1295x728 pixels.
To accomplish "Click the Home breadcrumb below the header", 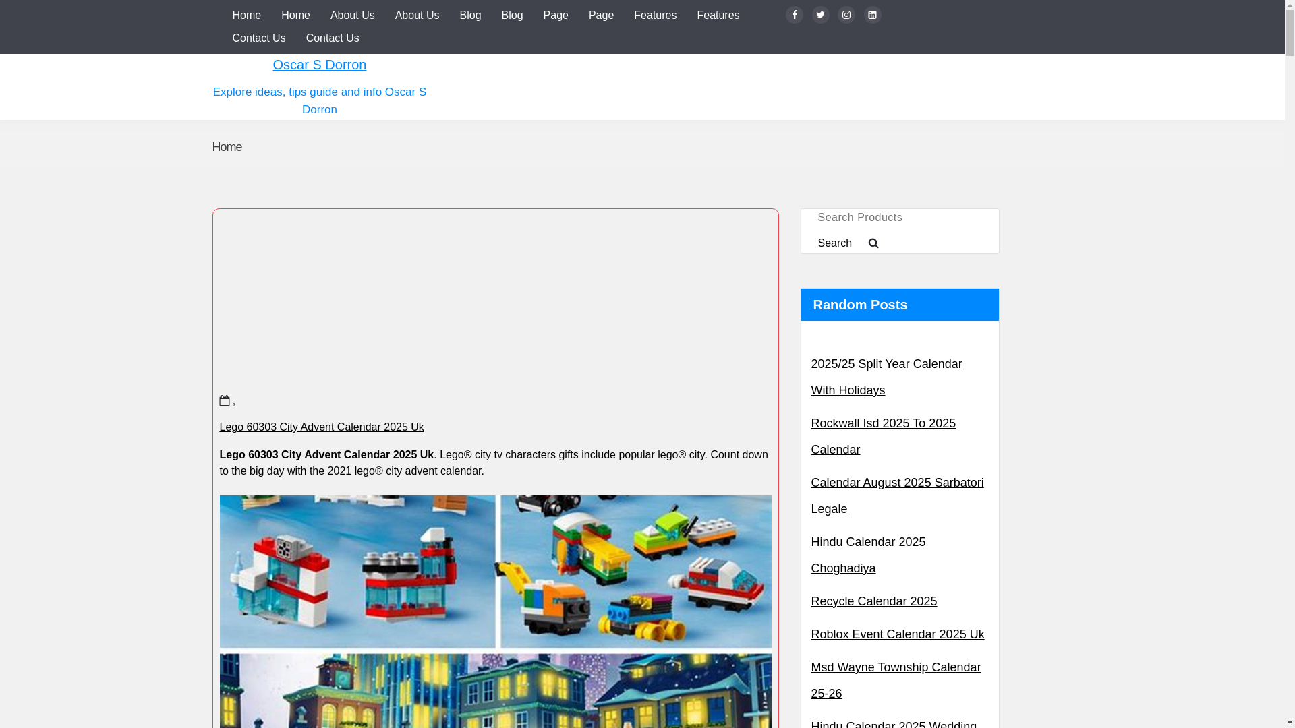I will coord(227,147).
